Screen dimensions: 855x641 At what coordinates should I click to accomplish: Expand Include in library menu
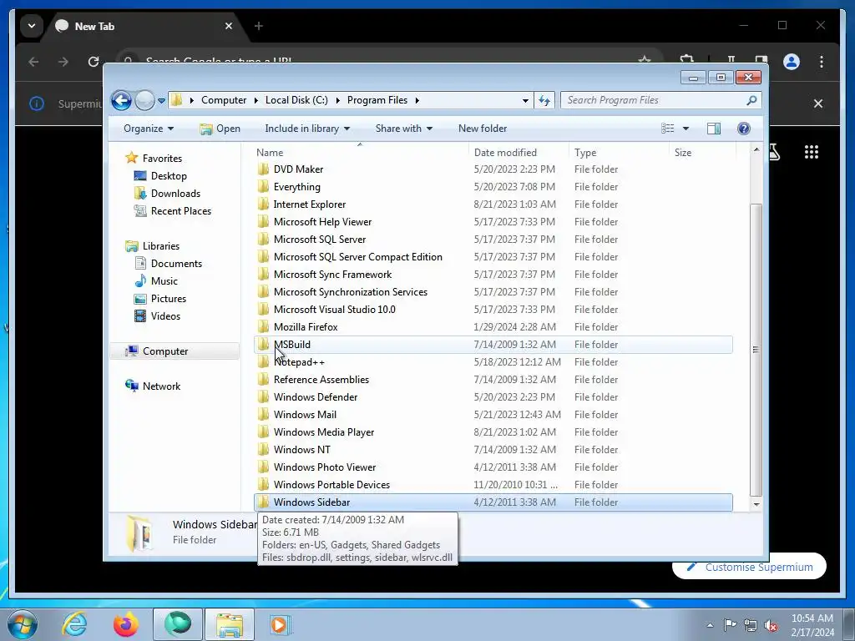tap(307, 129)
